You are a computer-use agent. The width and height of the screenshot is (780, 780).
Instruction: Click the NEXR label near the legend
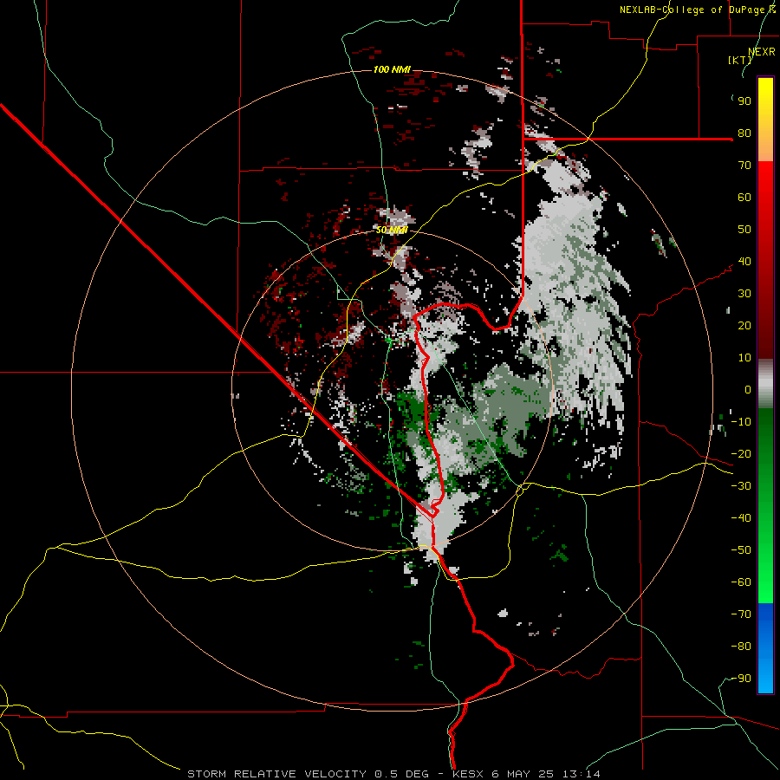[x=762, y=52]
